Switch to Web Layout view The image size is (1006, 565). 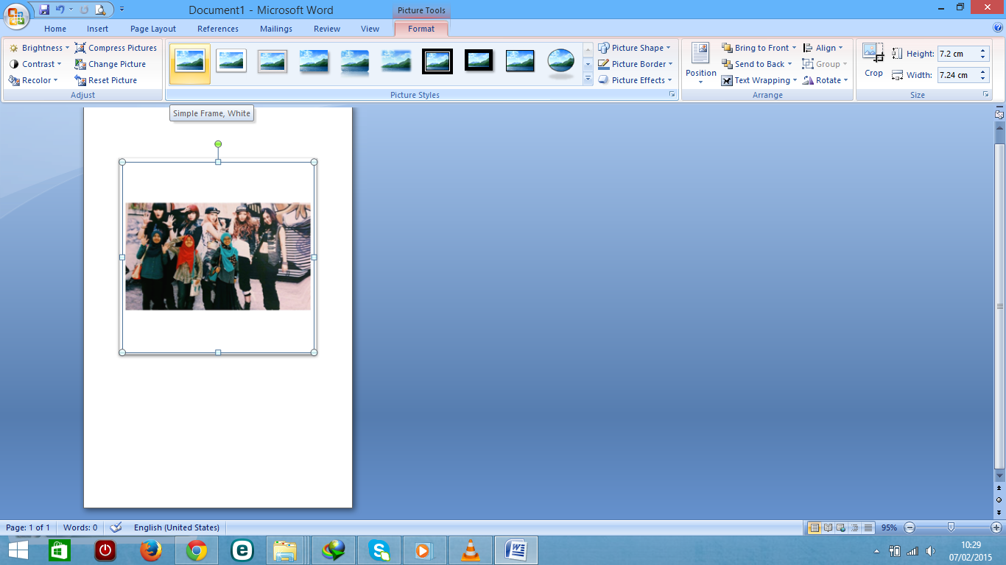[841, 527]
